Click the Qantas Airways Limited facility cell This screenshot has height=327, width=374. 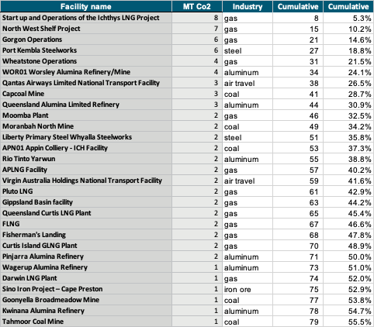pos(86,83)
